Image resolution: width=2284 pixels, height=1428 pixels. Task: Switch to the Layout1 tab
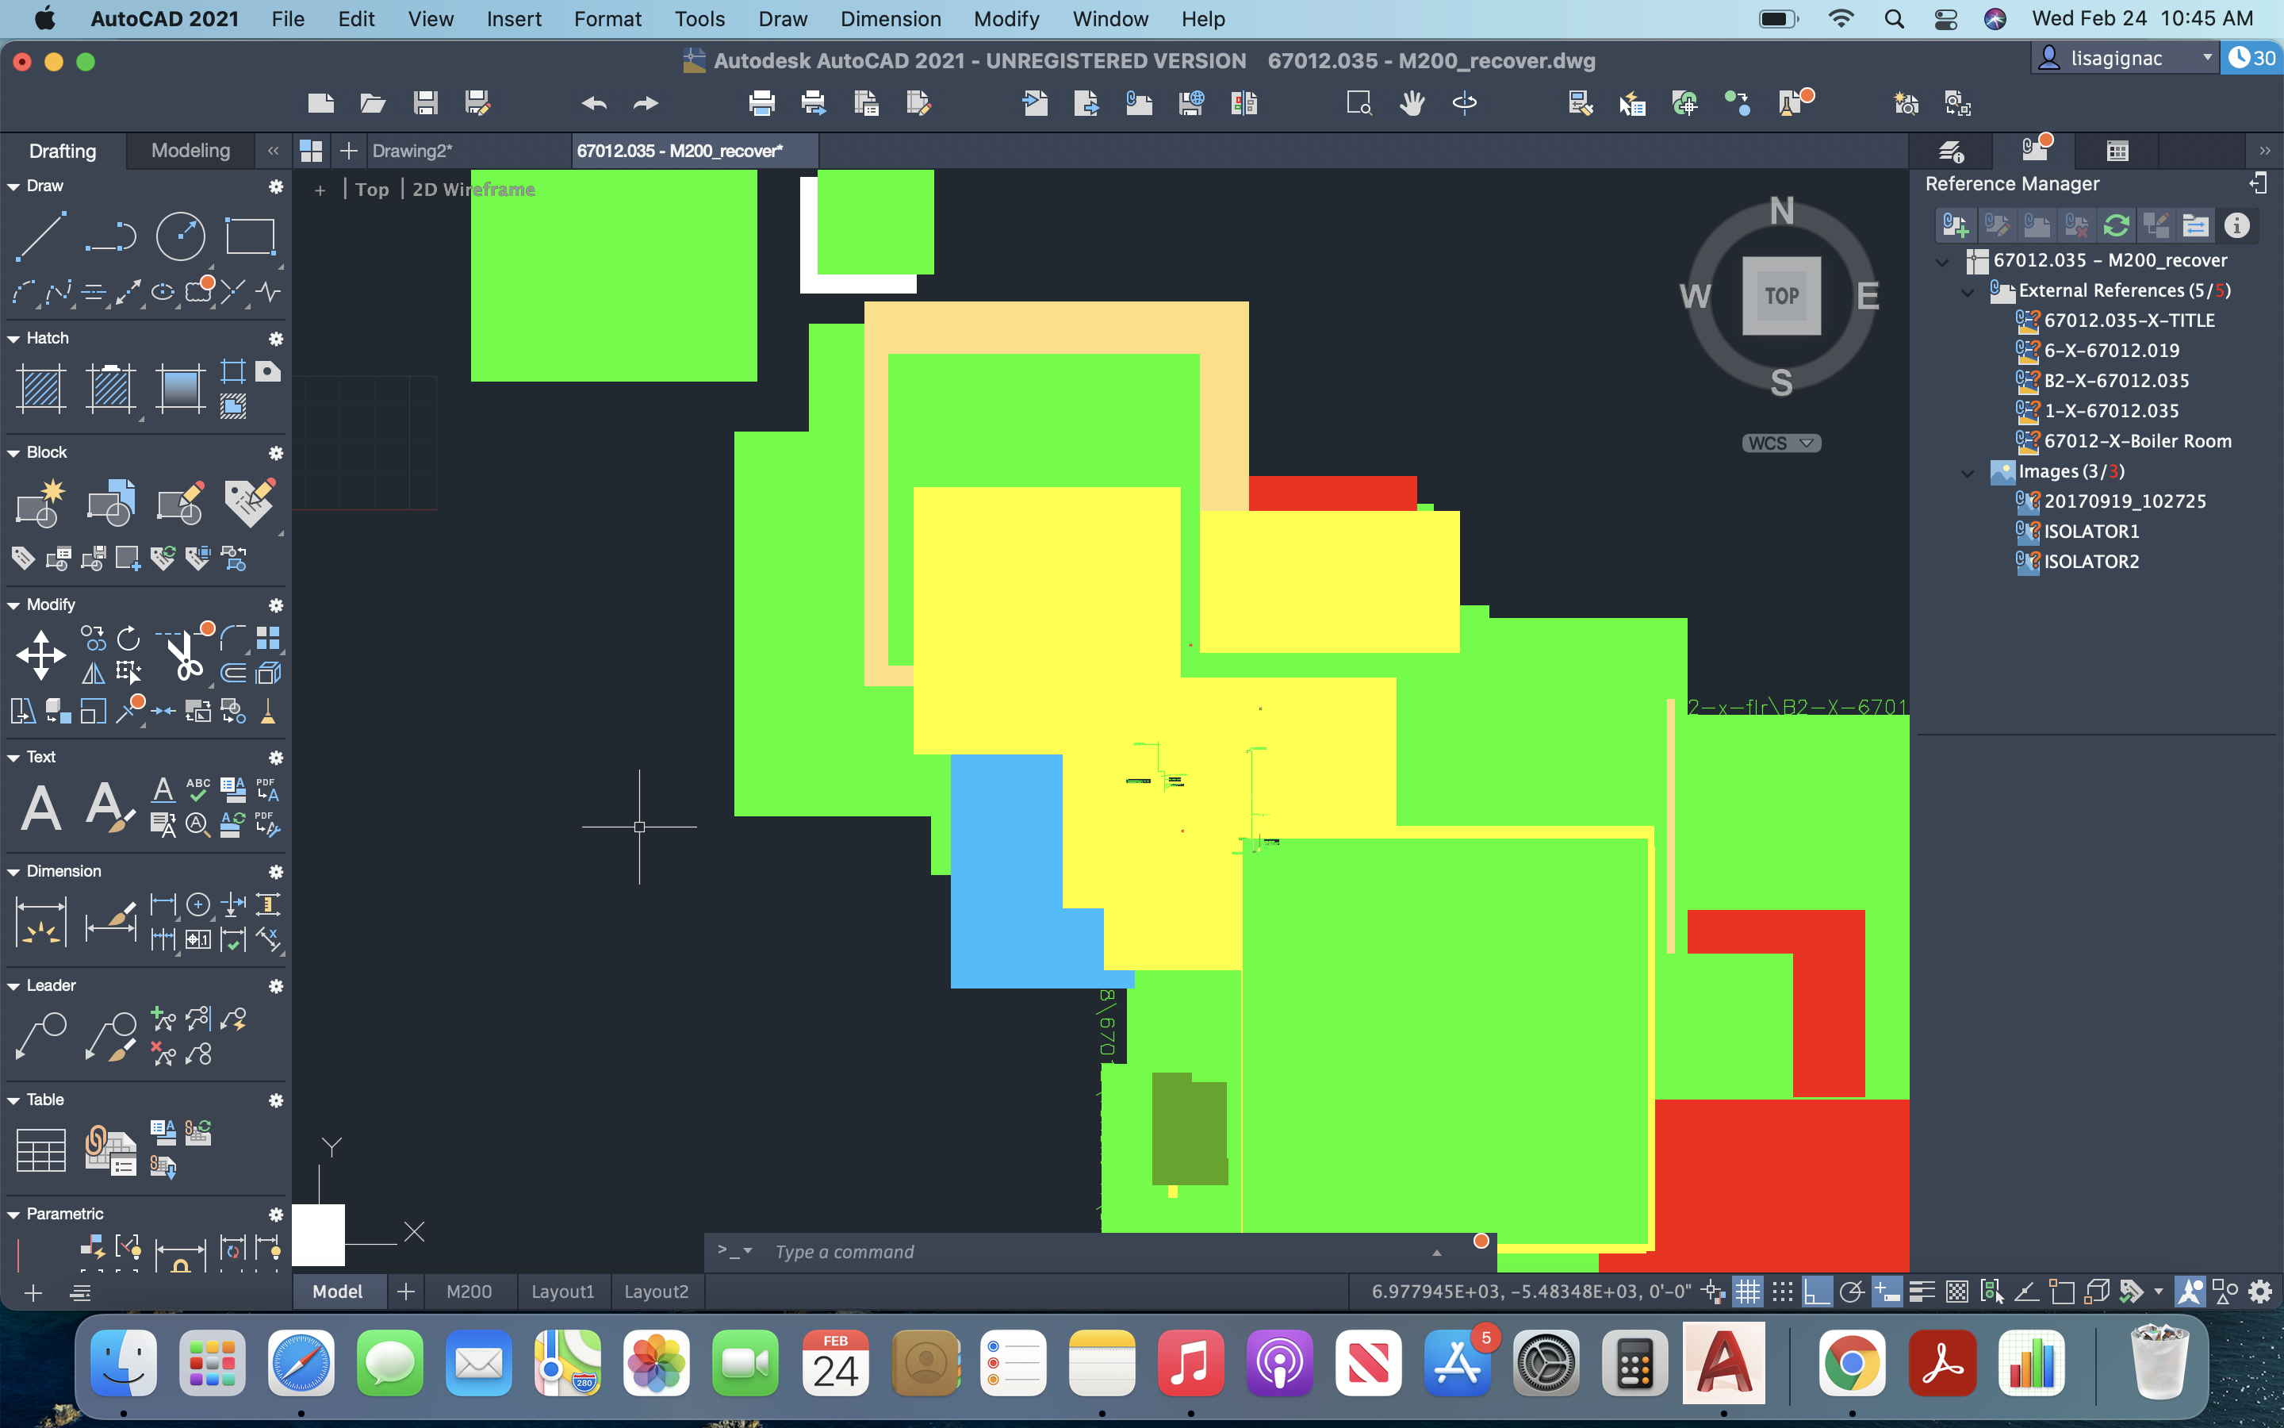coord(562,1291)
